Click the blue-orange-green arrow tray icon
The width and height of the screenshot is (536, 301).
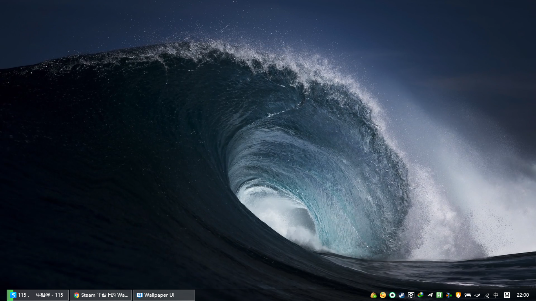[x=449, y=295]
